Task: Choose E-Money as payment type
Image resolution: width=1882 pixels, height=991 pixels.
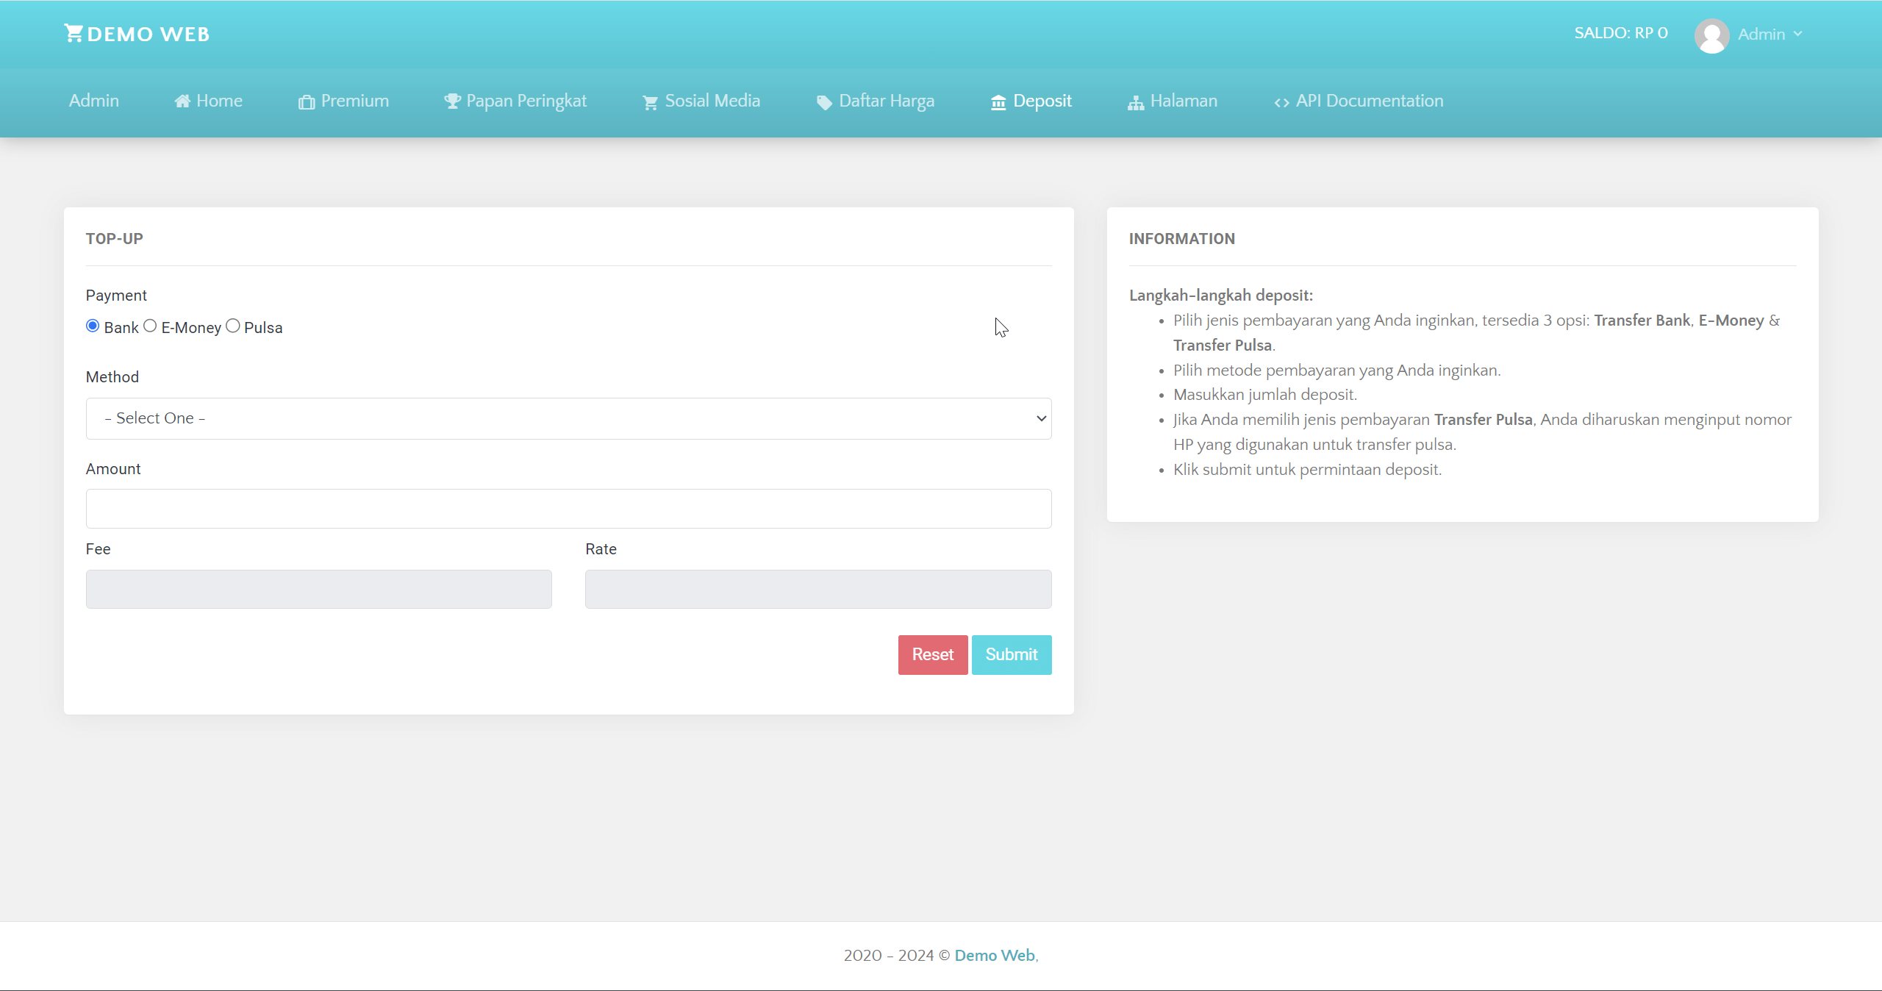Action: (150, 326)
